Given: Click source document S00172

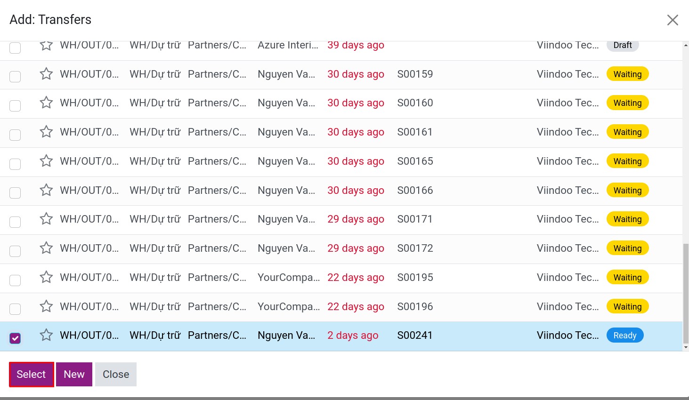Looking at the screenshot, I should [x=415, y=248].
